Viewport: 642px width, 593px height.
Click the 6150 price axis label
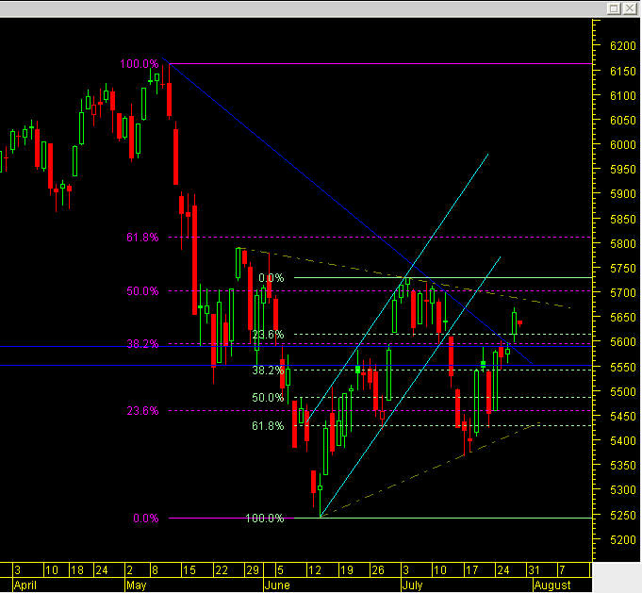click(622, 72)
